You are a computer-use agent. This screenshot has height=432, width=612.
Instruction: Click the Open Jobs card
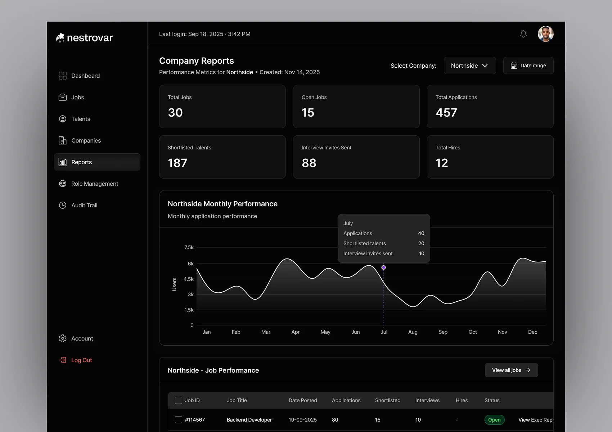pyautogui.click(x=356, y=107)
